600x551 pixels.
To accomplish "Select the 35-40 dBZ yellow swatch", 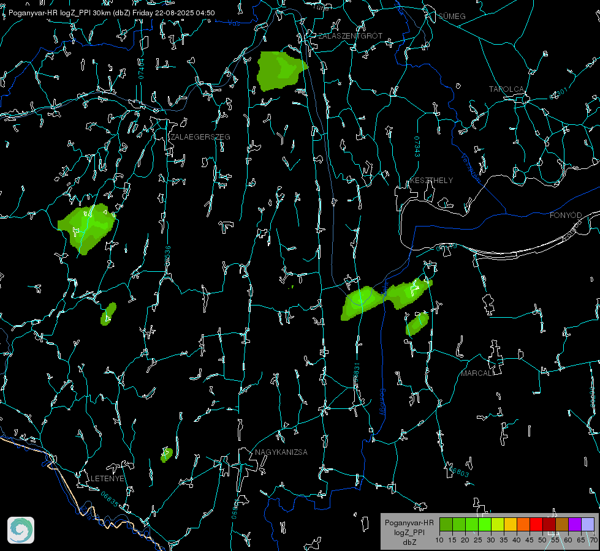I will [511, 524].
